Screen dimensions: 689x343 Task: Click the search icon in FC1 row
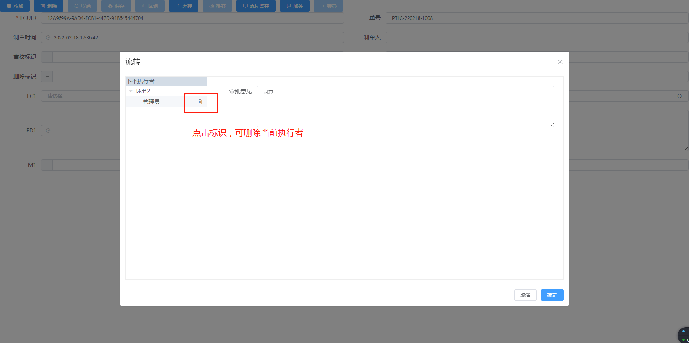[679, 96]
